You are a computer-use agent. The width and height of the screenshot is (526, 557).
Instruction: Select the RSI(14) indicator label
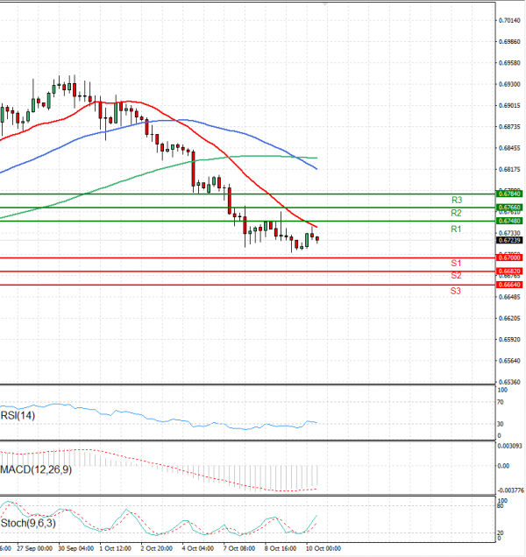point(18,416)
